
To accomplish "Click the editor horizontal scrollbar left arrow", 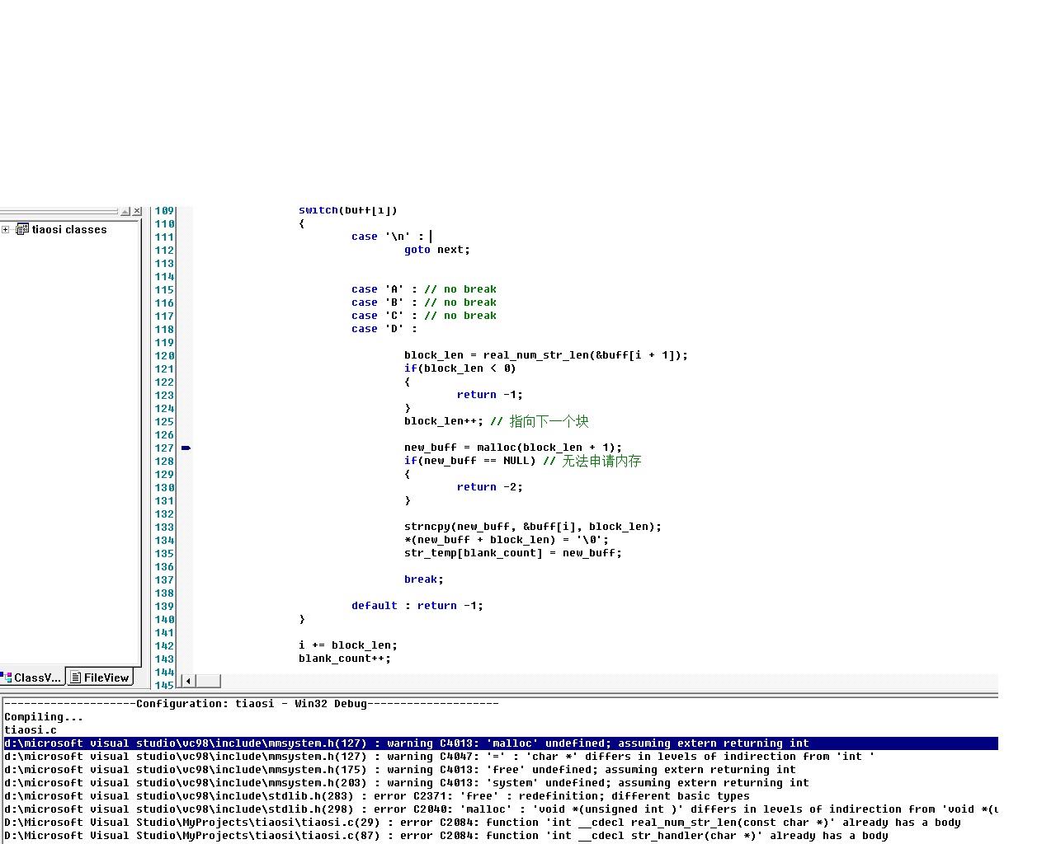I will pyautogui.click(x=188, y=681).
